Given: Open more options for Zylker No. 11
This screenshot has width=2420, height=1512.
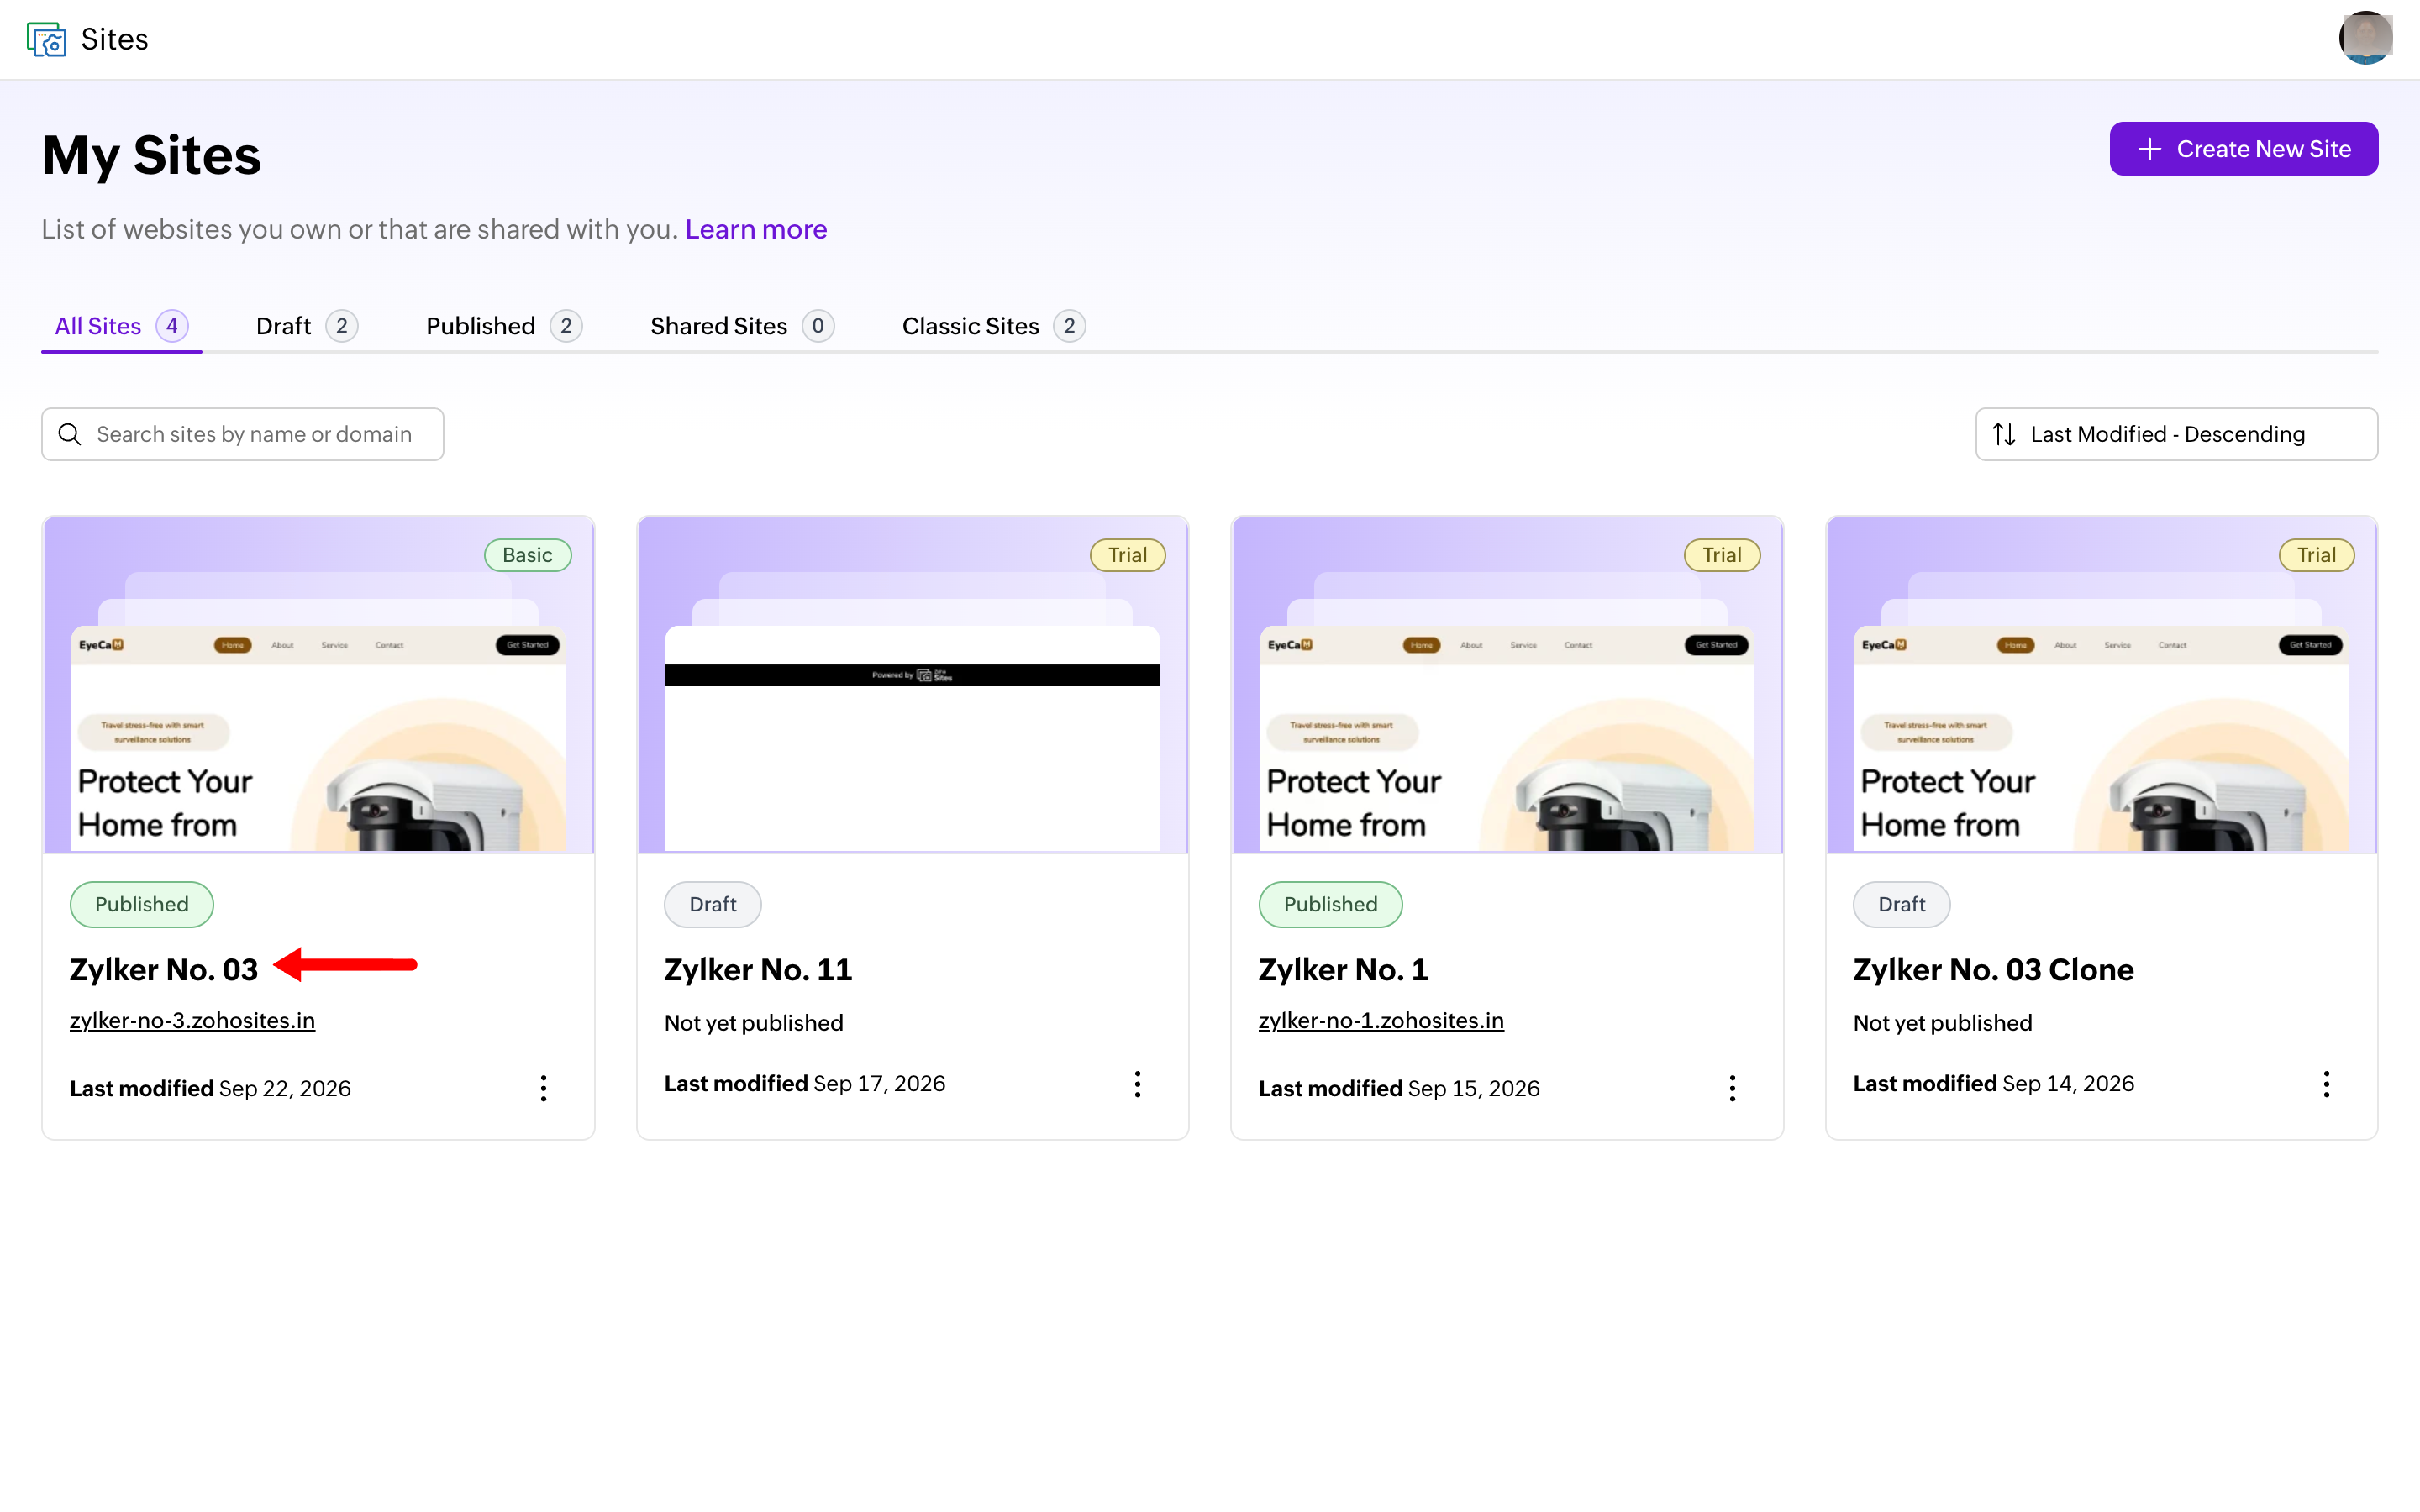Looking at the screenshot, I should coord(1137,1084).
